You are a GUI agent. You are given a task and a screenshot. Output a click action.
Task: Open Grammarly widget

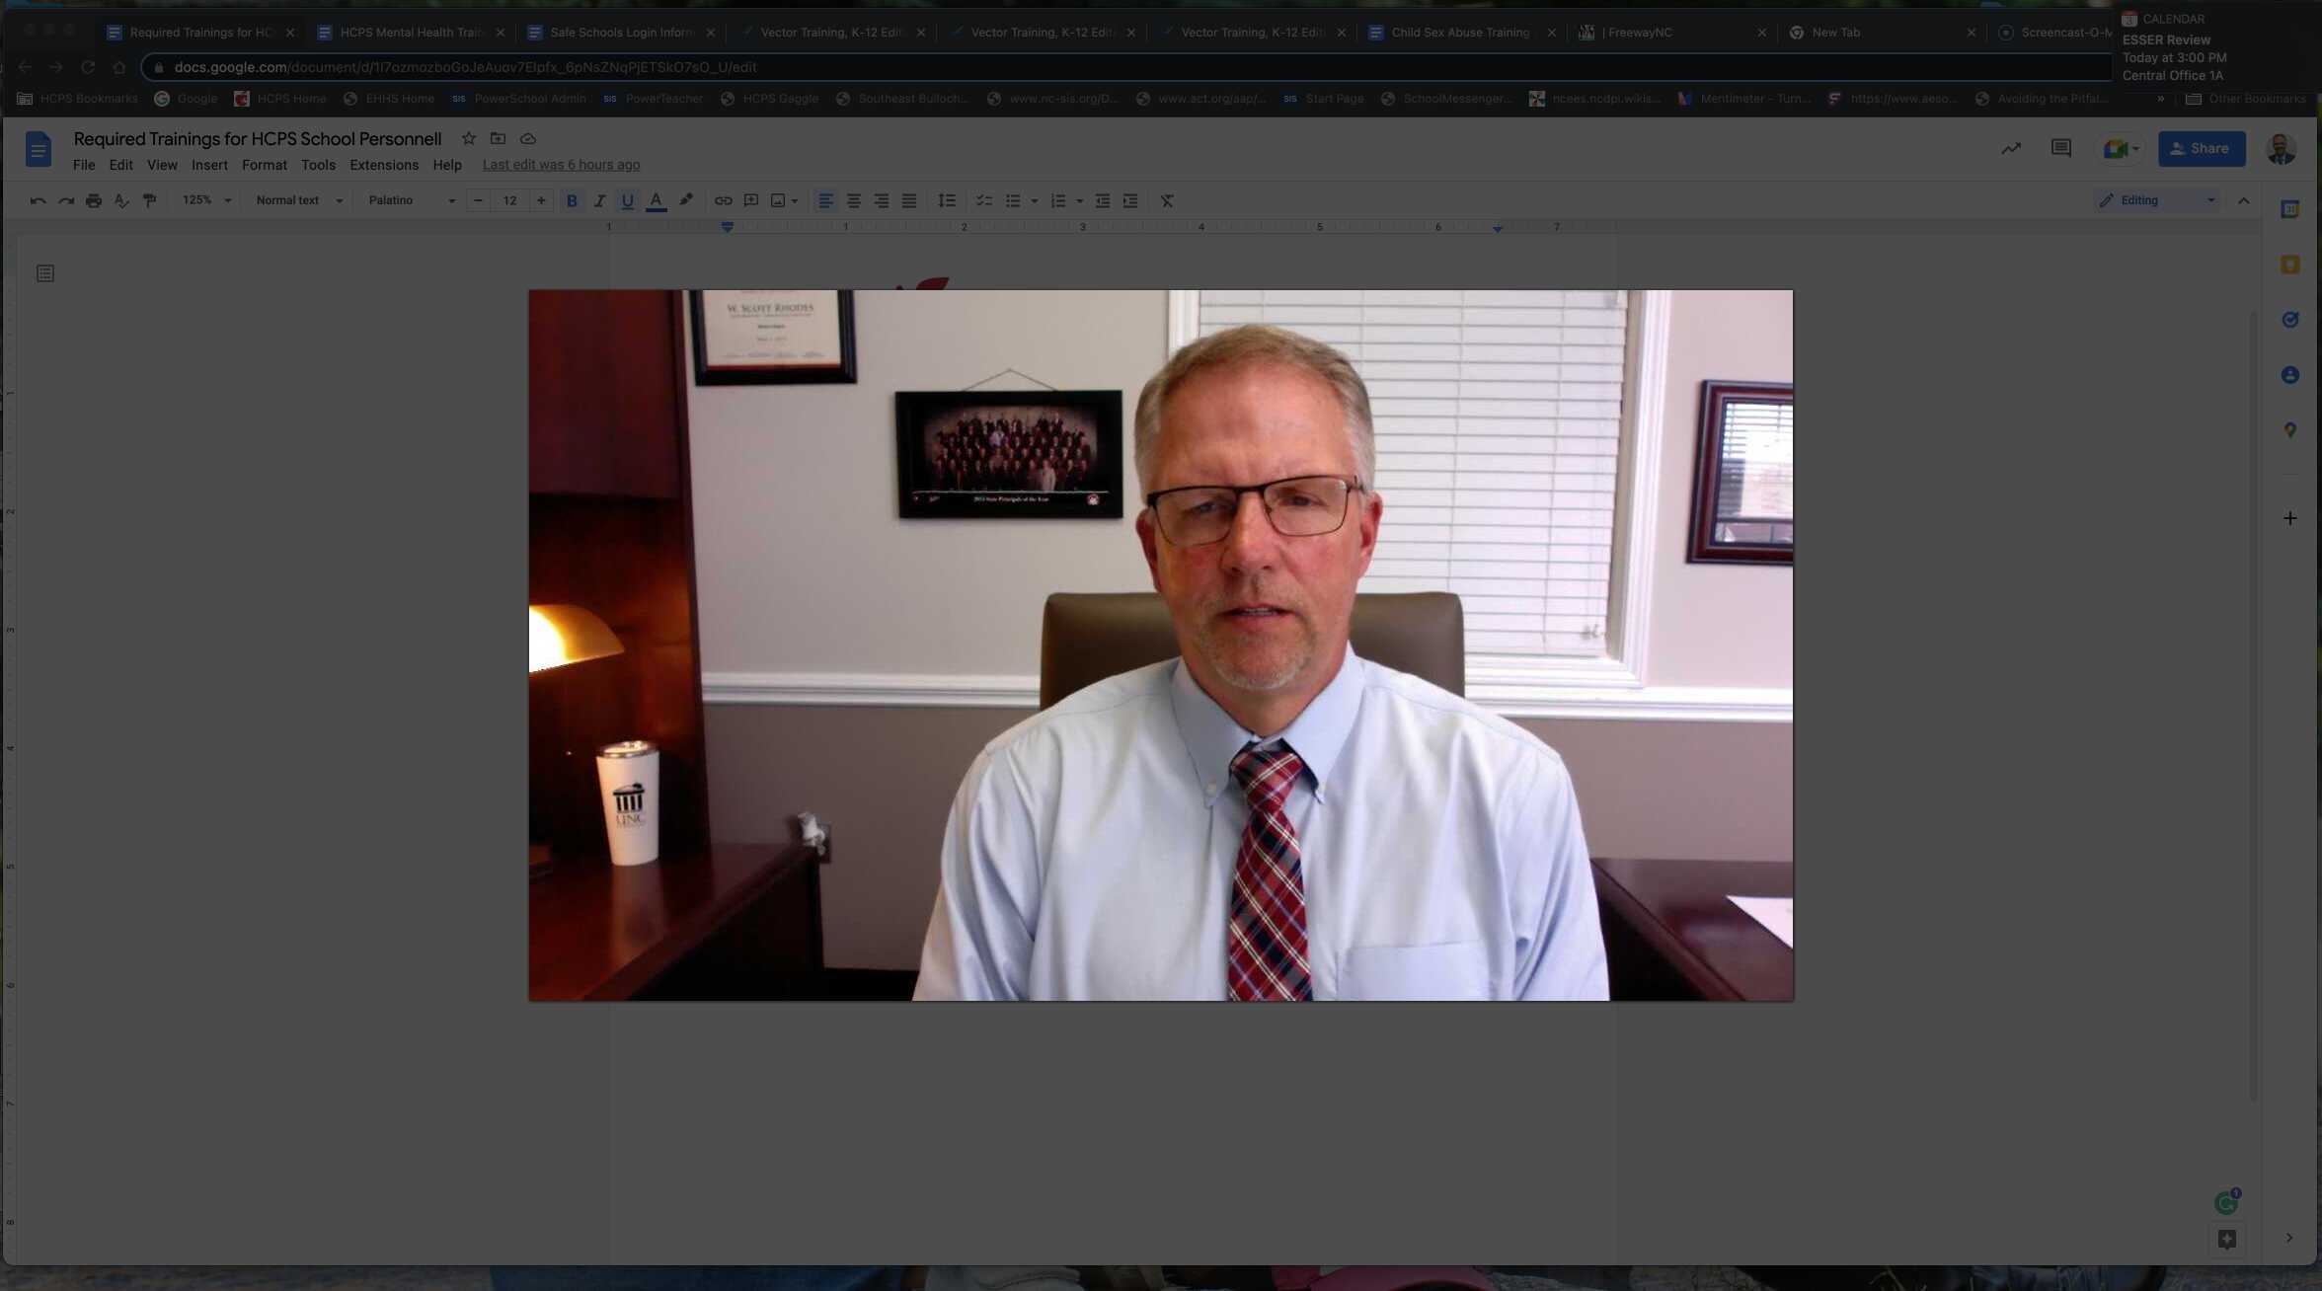[2227, 1201]
